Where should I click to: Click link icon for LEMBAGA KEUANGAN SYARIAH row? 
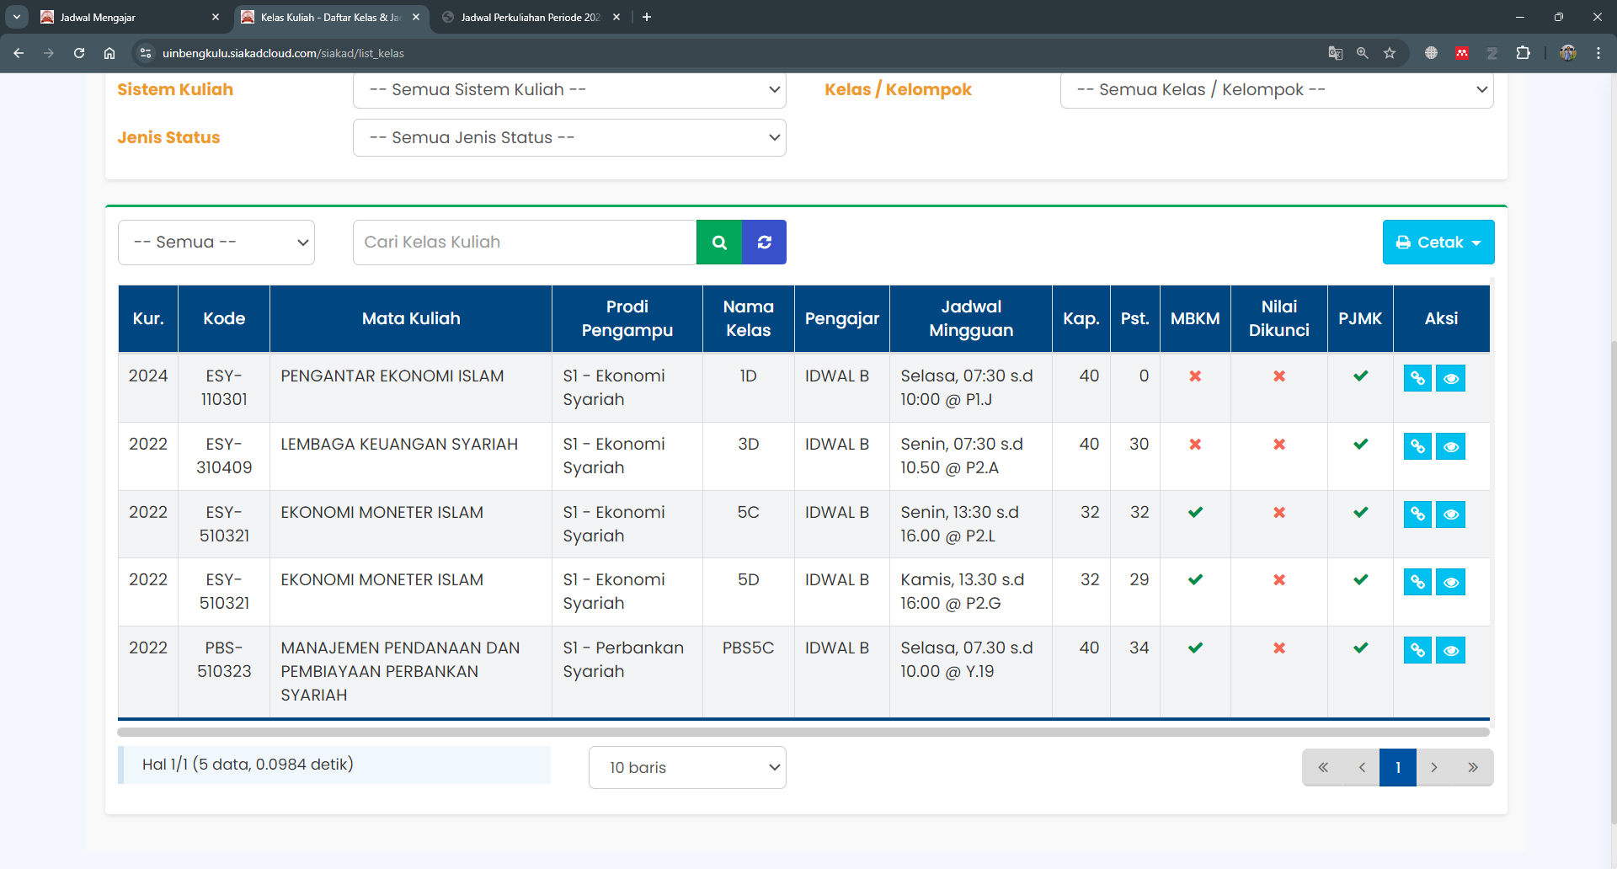[1417, 446]
